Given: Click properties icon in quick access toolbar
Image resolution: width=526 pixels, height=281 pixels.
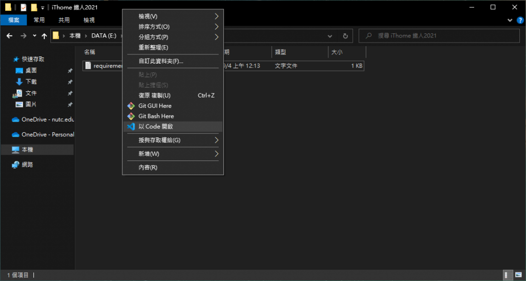Looking at the screenshot, I should click(x=24, y=7).
